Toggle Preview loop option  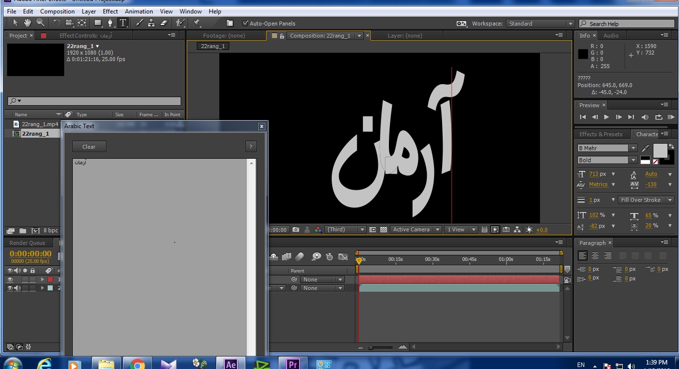coord(658,117)
